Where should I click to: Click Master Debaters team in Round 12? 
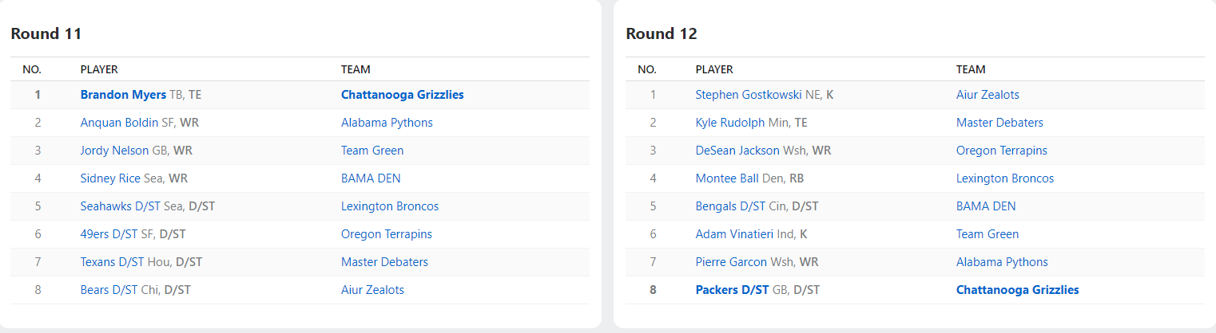[x=999, y=123]
